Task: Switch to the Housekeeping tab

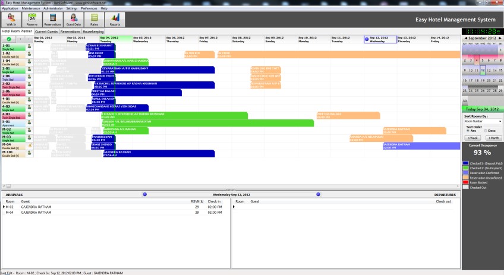Action: pyautogui.click(x=93, y=31)
